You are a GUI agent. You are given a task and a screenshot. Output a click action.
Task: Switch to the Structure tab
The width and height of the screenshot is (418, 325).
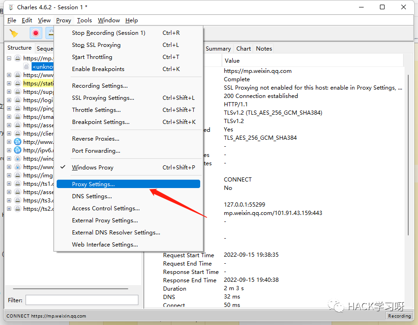pyautogui.click(x=20, y=48)
